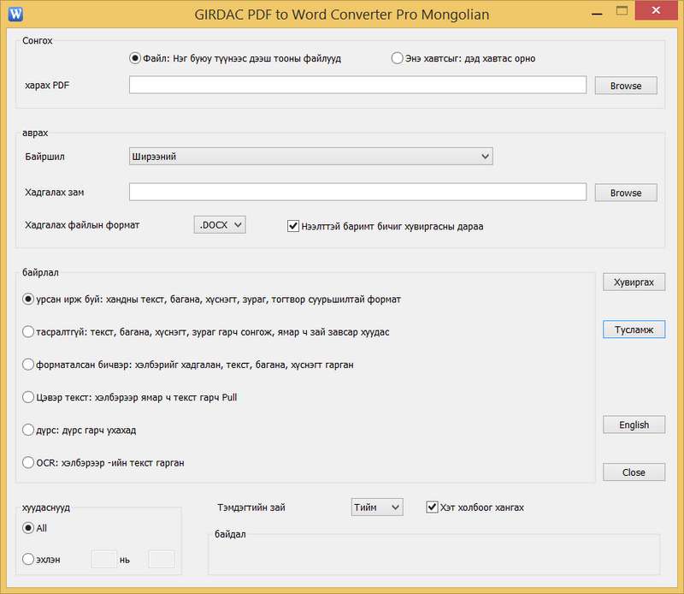This screenshot has height=594, width=684.
Task: Open the Тэмдэгтийн зай Тийм dropdown
Action: 376,508
